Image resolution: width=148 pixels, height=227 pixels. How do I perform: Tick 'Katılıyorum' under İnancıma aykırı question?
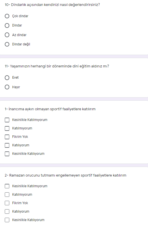pos(7,145)
